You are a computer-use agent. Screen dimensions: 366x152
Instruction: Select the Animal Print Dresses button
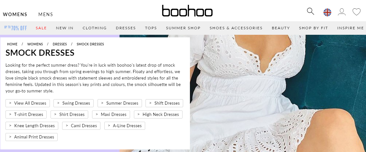[x=32, y=137]
